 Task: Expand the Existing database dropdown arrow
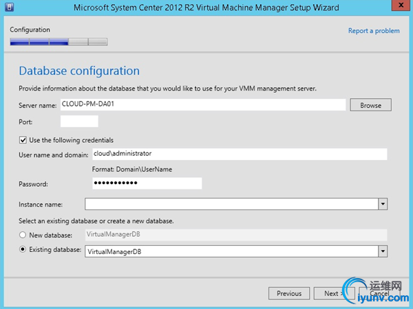(x=383, y=251)
